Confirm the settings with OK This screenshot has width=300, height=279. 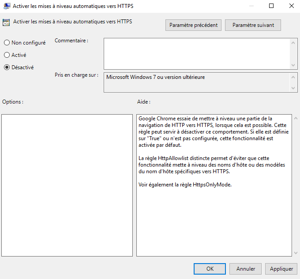pos(210,268)
